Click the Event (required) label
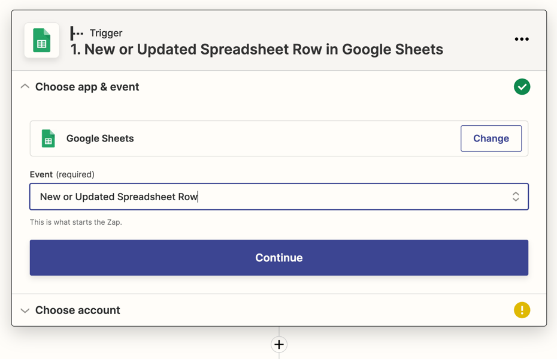The width and height of the screenshot is (557, 359). pos(62,174)
